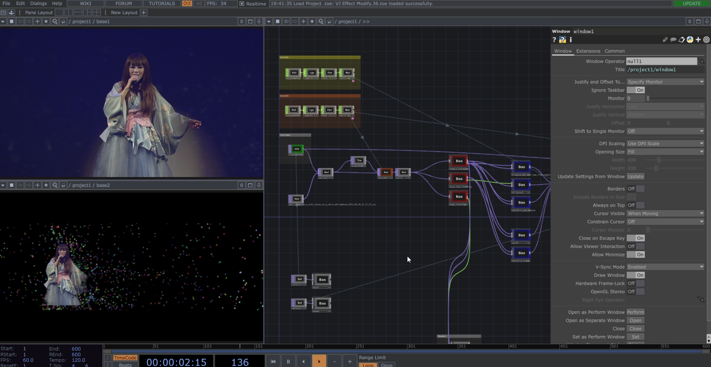Image resolution: width=711 pixels, height=367 pixels.
Task: Toggle the Always on Top switch
Action: 635,205
